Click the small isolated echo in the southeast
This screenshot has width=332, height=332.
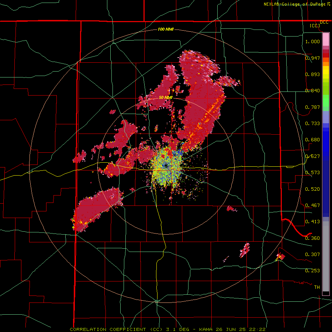click(x=245, y=250)
